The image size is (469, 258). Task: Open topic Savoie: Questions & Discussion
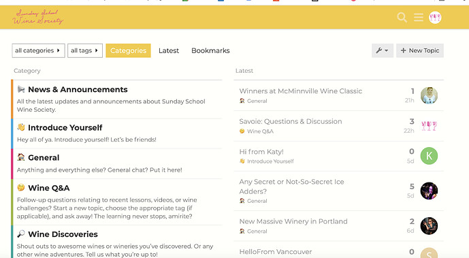(x=291, y=121)
